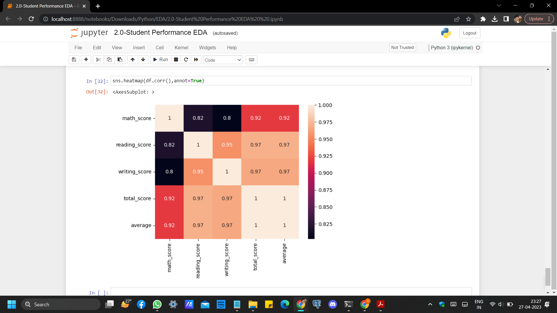Open the Widgets menu

click(x=207, y=48)
